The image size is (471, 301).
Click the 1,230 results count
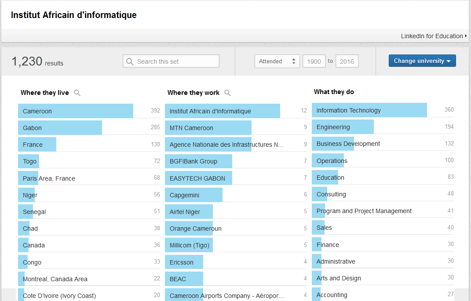[x=37, y=62]
